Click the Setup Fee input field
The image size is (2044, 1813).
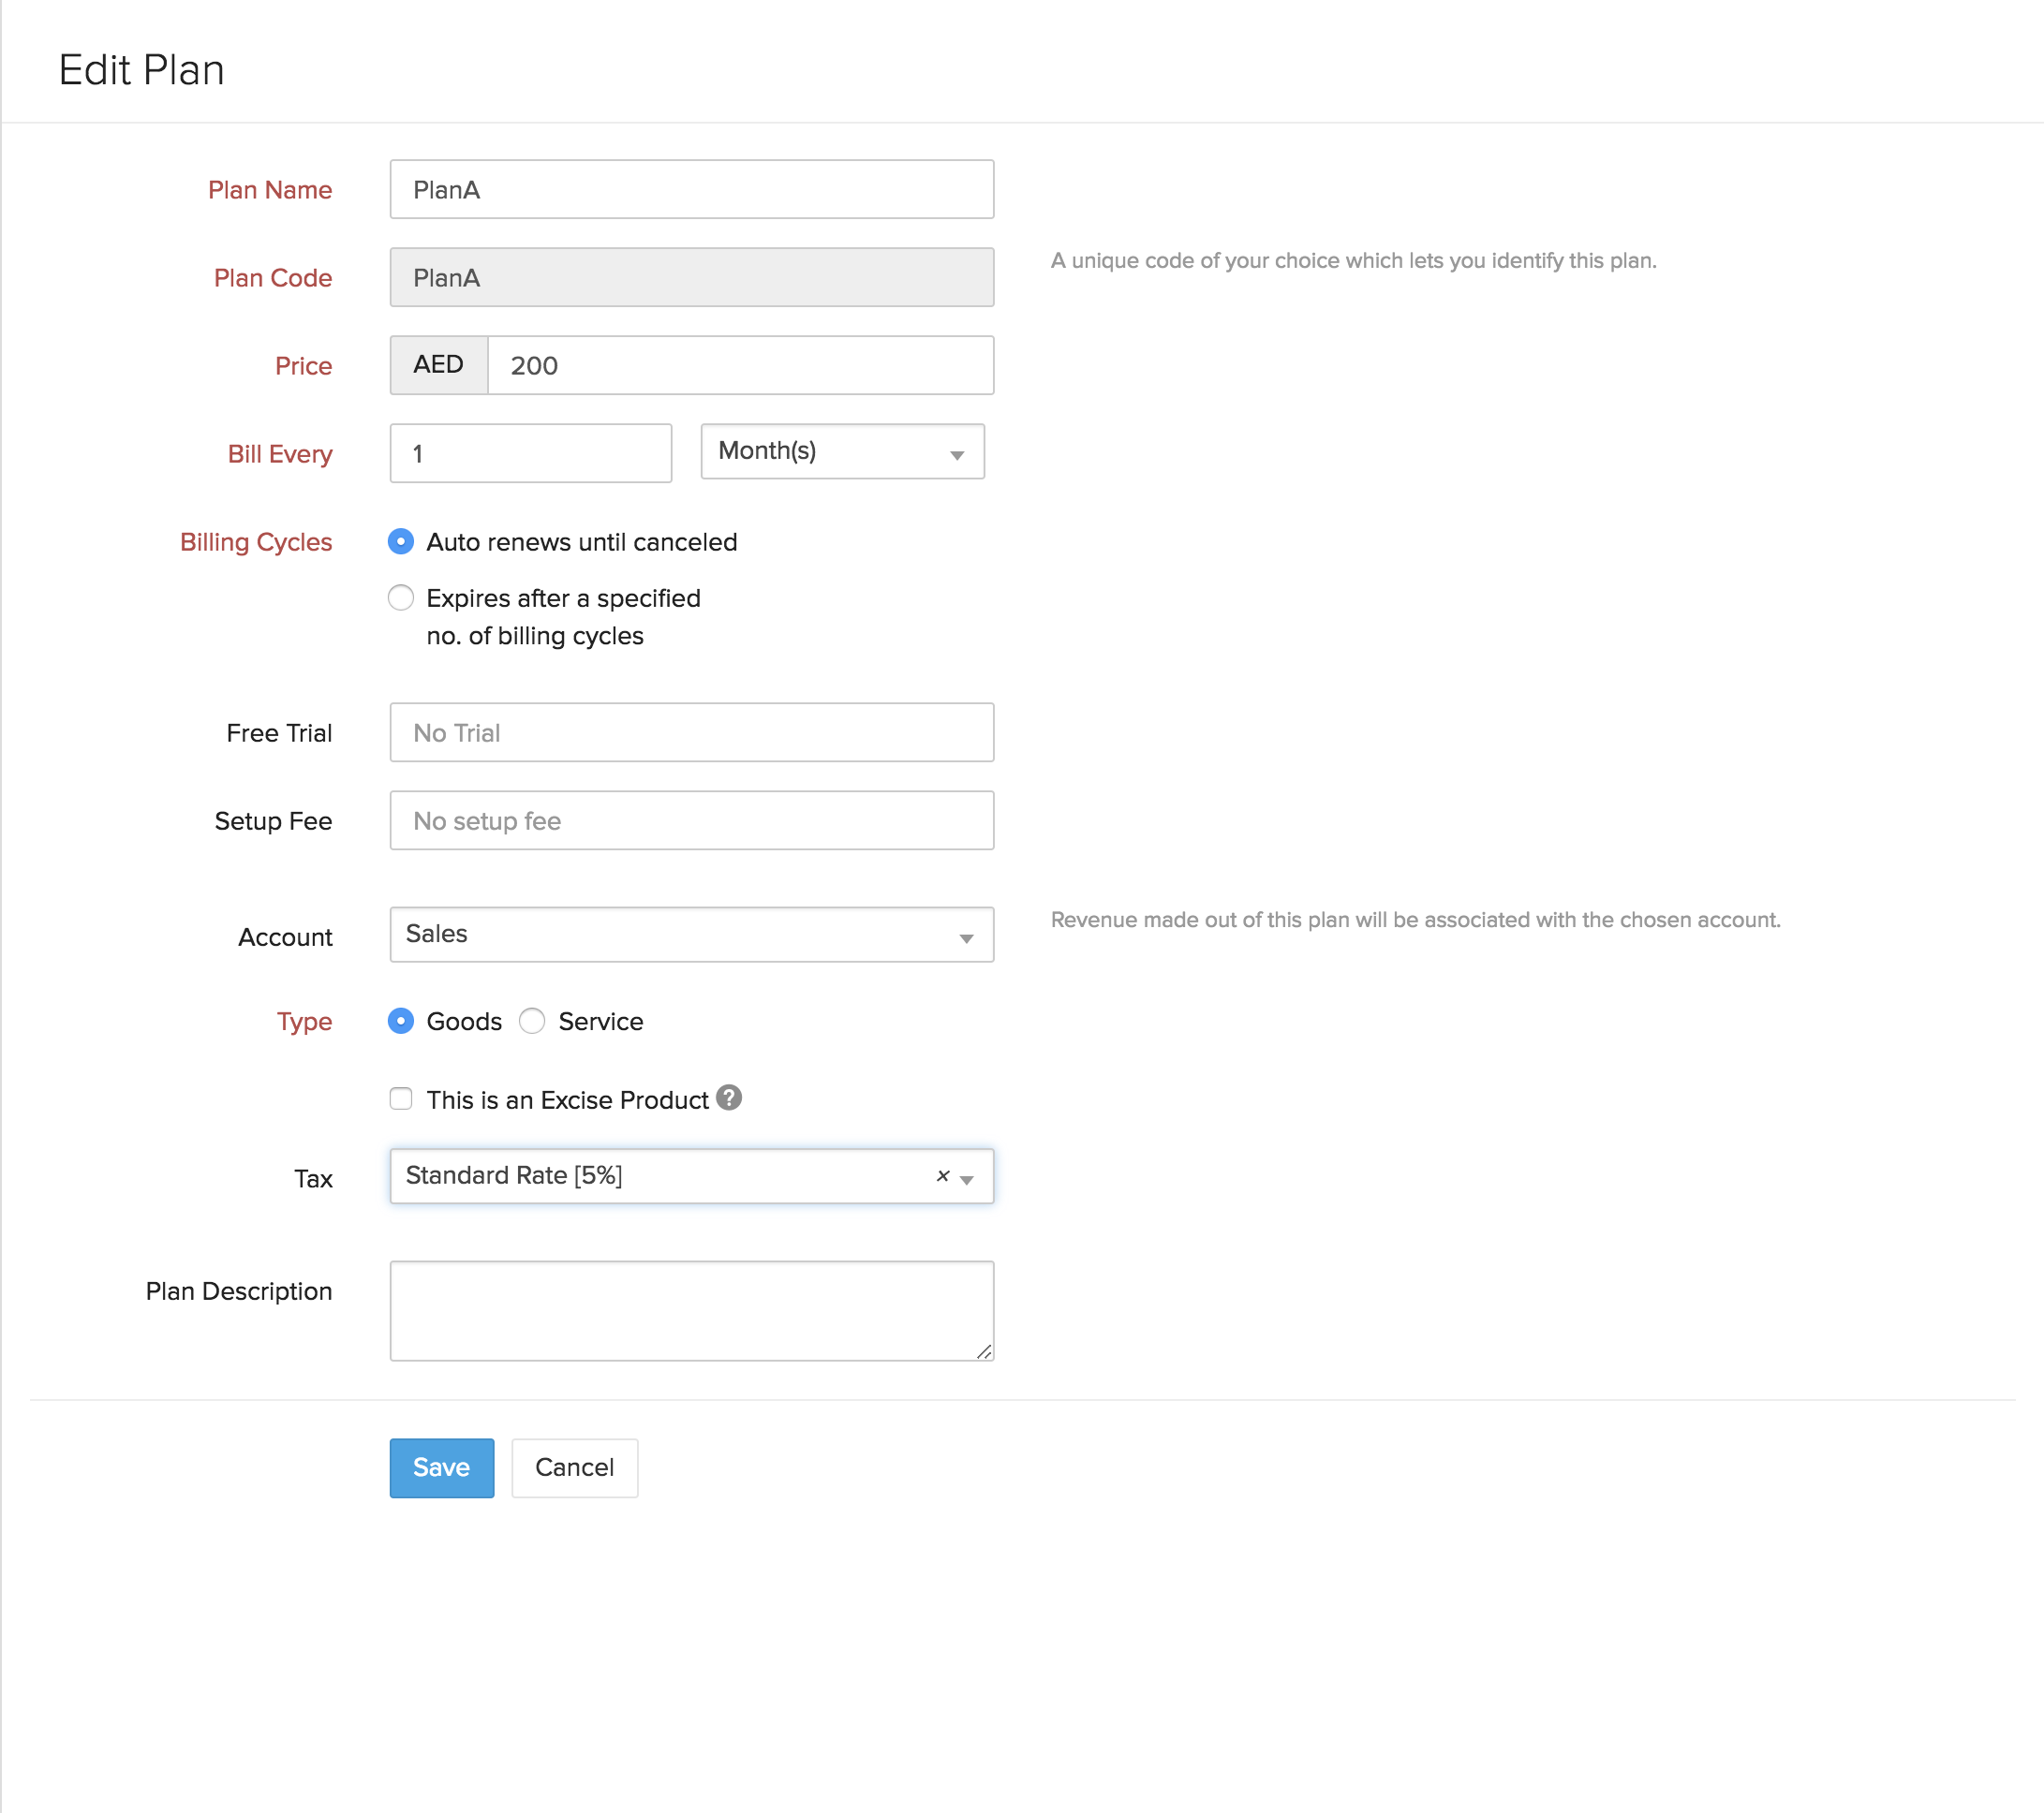pyautogui.click(x=690, y=820)
